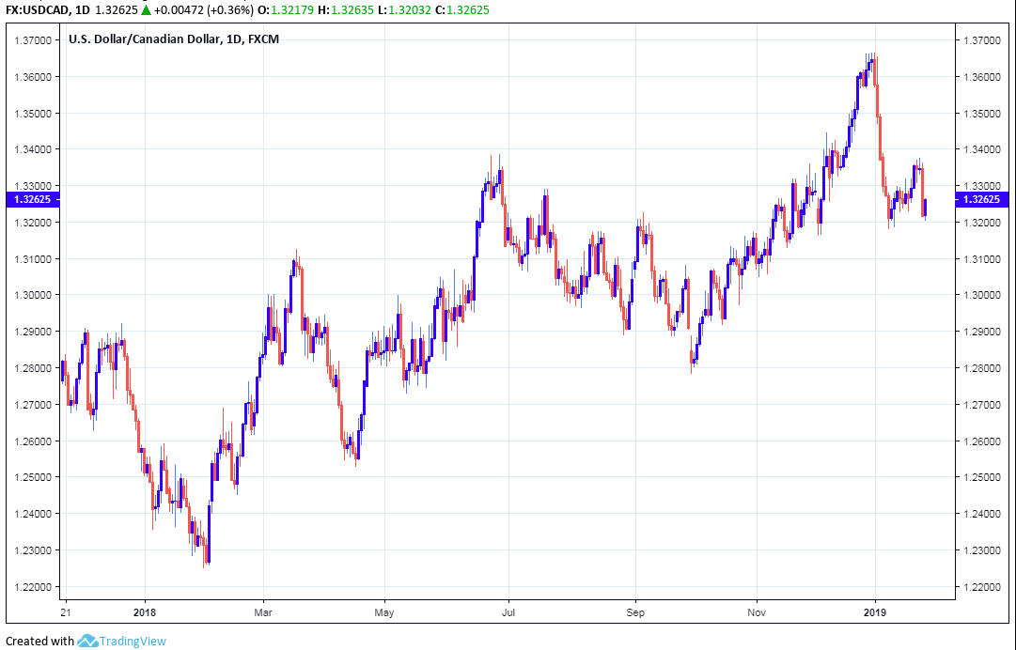Click the 1.22000 level on left price axis
This screenshot has height=650, width=1016.
tap(30, 587)
